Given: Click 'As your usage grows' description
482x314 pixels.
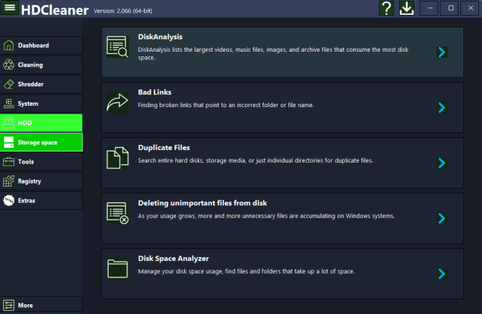Looking at the screenshot, I should click(x=266, y=216).
